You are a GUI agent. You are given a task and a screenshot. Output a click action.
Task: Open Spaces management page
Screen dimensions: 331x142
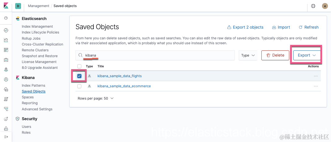coord(28,97)
